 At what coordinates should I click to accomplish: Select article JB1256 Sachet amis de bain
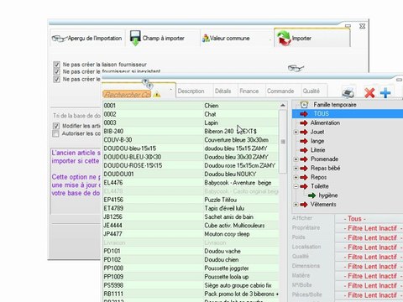pos(191,216)
